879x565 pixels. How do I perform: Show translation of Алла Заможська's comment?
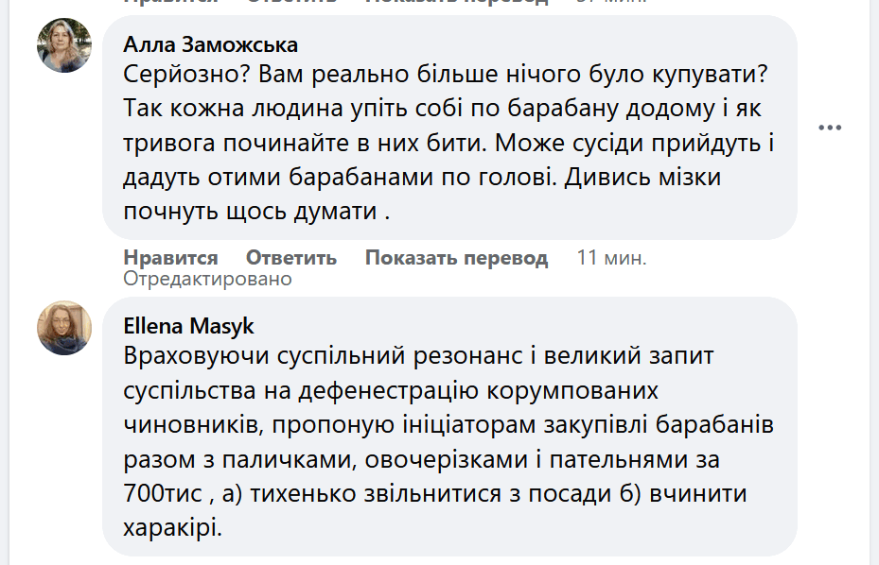(x=456, y=258)
